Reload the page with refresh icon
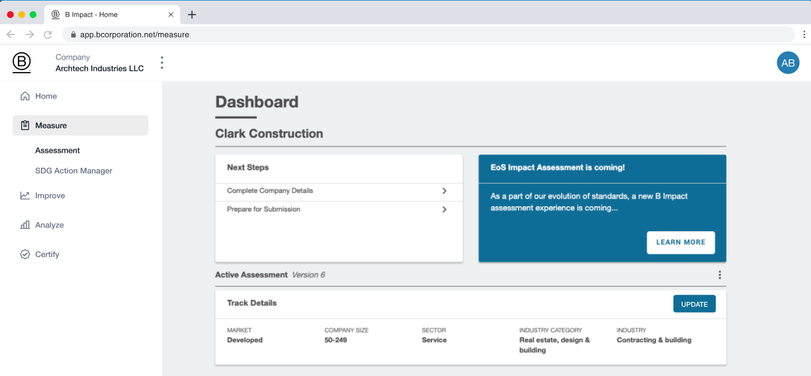811x376 pixels. tap(48, 34)
